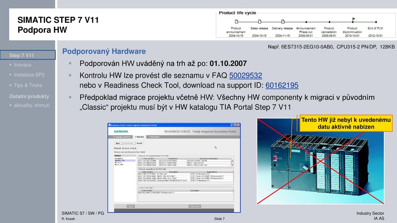Viewport: 397px width, 223px height.
Task: Select All stations in Stations list
Action: coord(119,159)
